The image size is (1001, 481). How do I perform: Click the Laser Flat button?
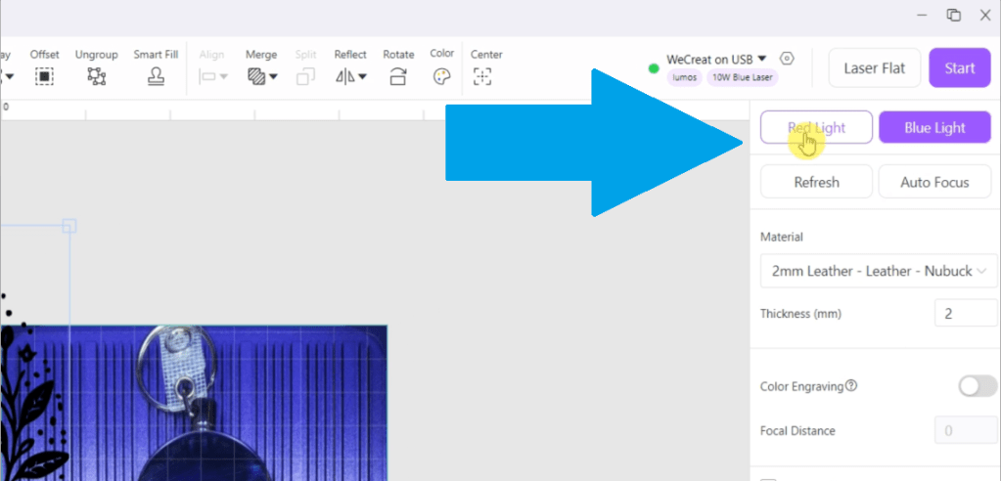875,68
